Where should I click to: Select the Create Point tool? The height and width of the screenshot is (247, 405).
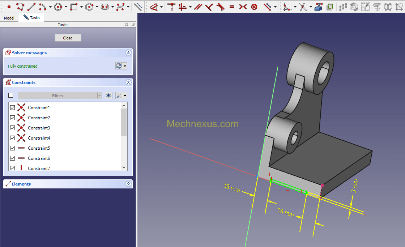pos(9,7)
